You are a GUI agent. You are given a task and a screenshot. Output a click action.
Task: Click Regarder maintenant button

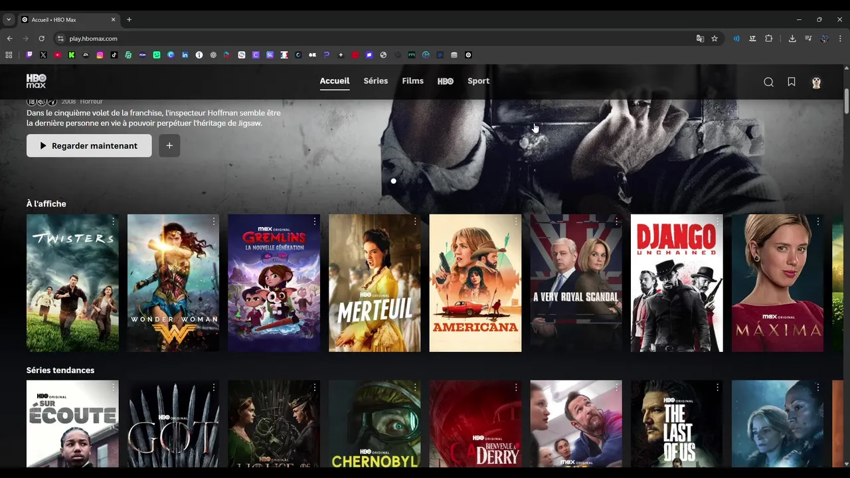tap(89, 145)
